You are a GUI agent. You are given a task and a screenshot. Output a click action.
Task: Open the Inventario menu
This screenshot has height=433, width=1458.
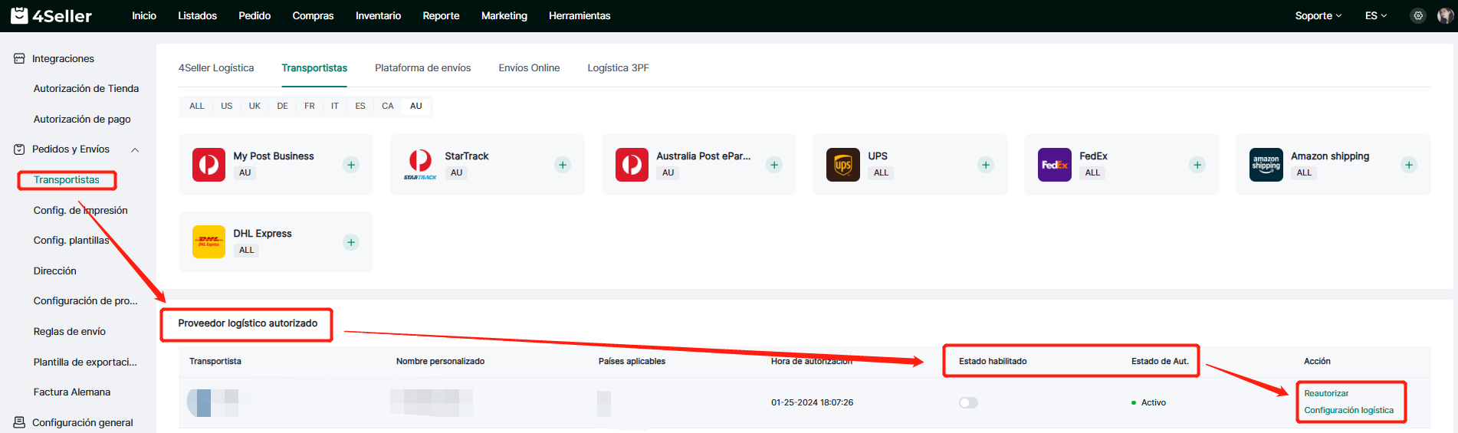tap(378, 16)
